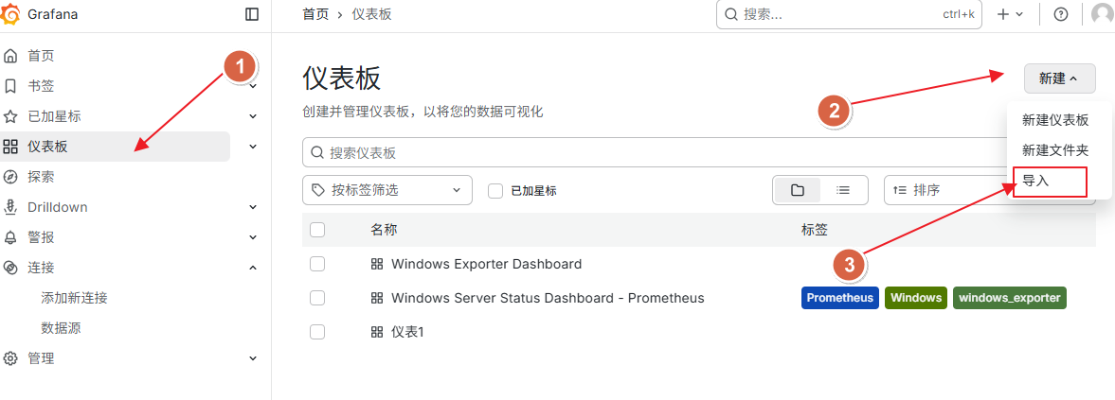1115x400 pixels.
Task: Switch to list view icon
Action: click(x=843, y=190)
